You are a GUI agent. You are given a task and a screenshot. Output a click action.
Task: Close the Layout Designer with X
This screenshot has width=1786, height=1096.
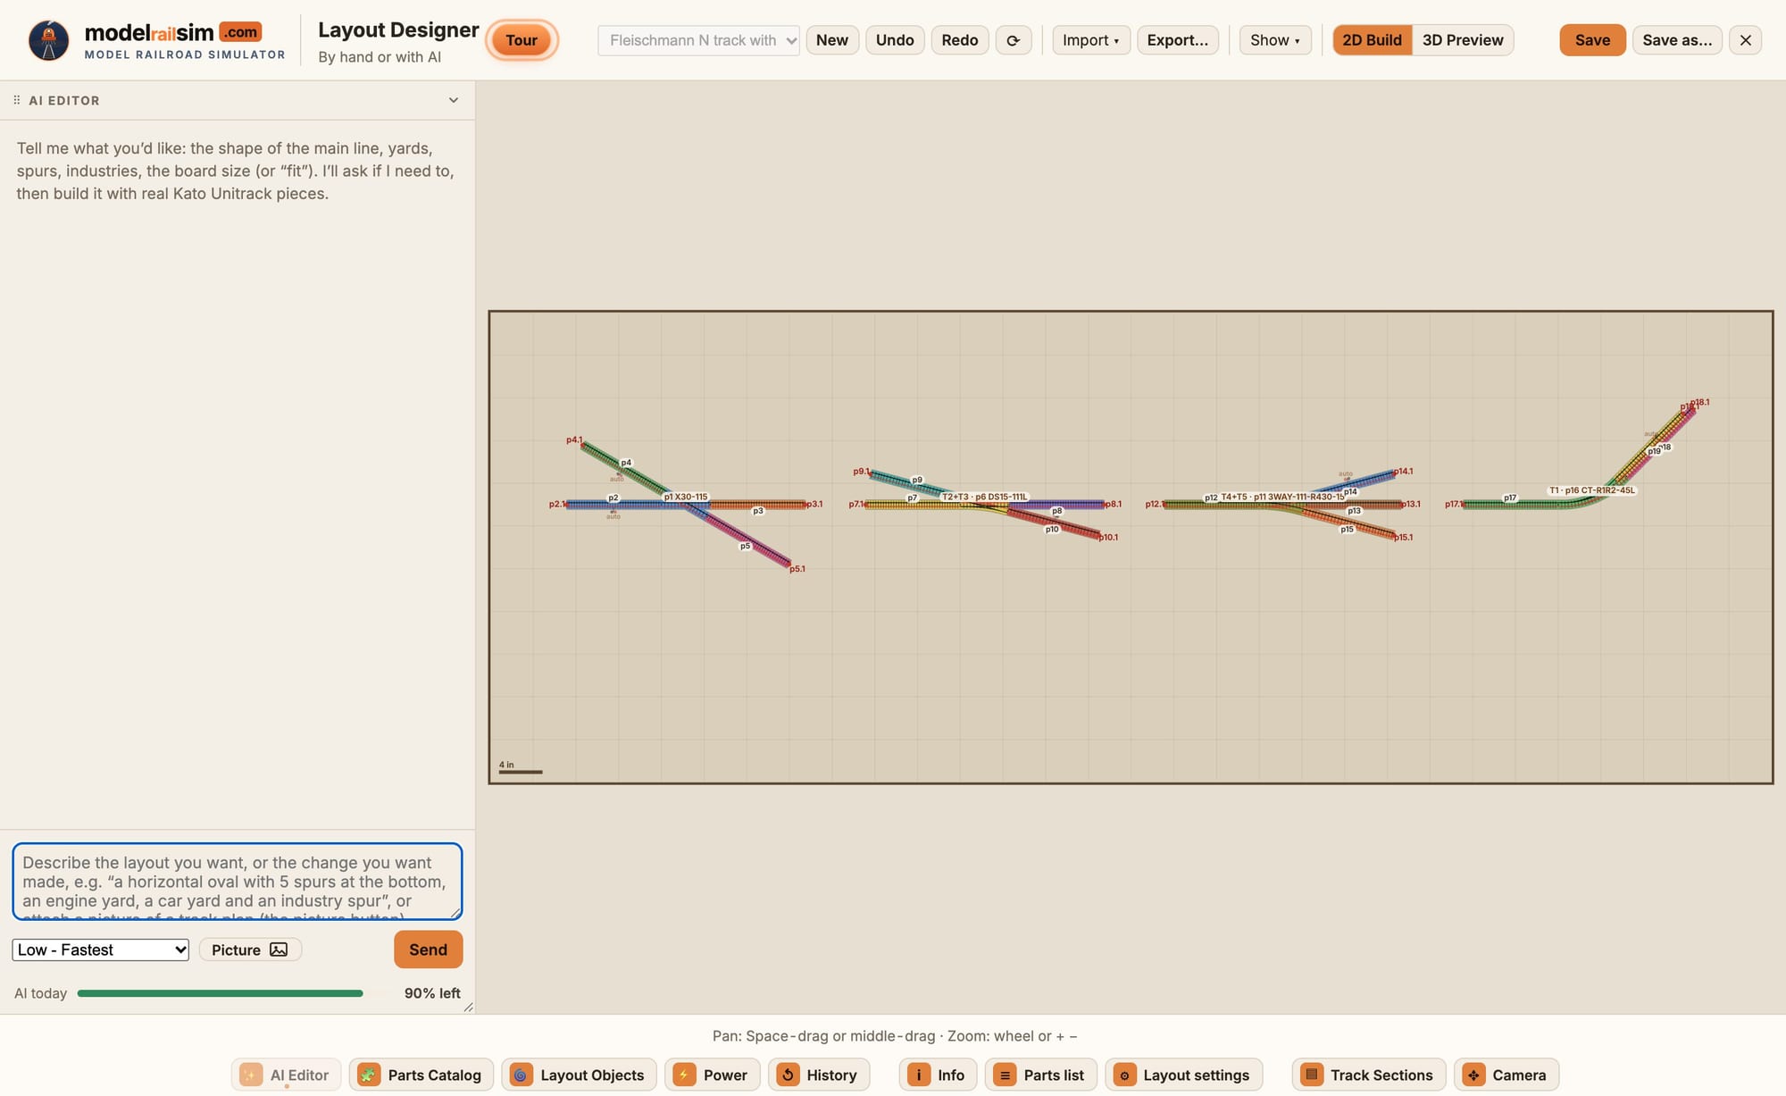click(1745, 40)
